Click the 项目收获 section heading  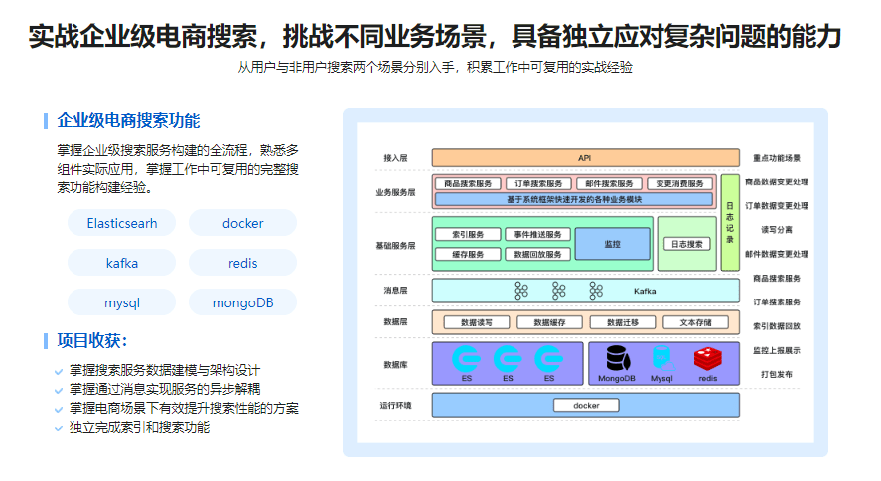pyautogui.click(x=92, y=341)
